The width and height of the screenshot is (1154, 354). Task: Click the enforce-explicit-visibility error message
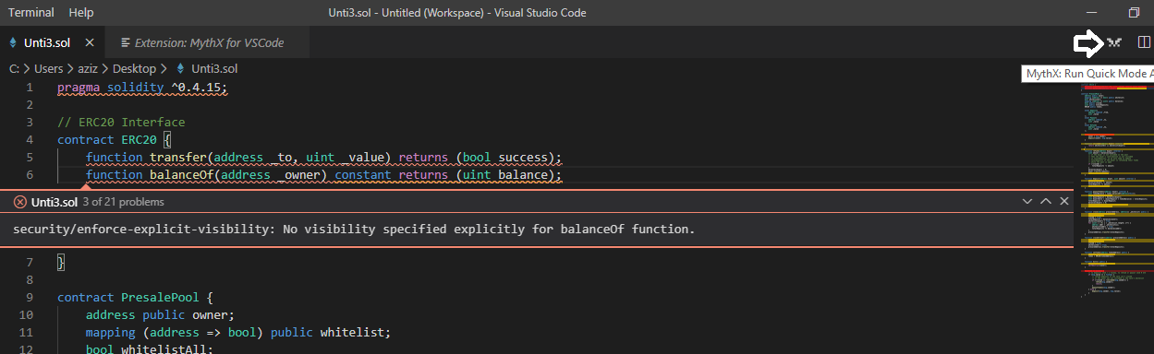point(354,229)
